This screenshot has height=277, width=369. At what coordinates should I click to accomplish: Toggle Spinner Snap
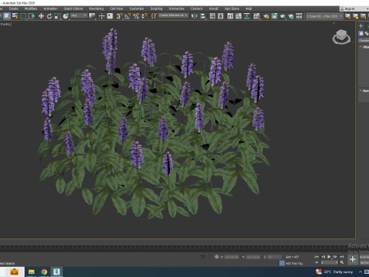(x=145, y=16)
